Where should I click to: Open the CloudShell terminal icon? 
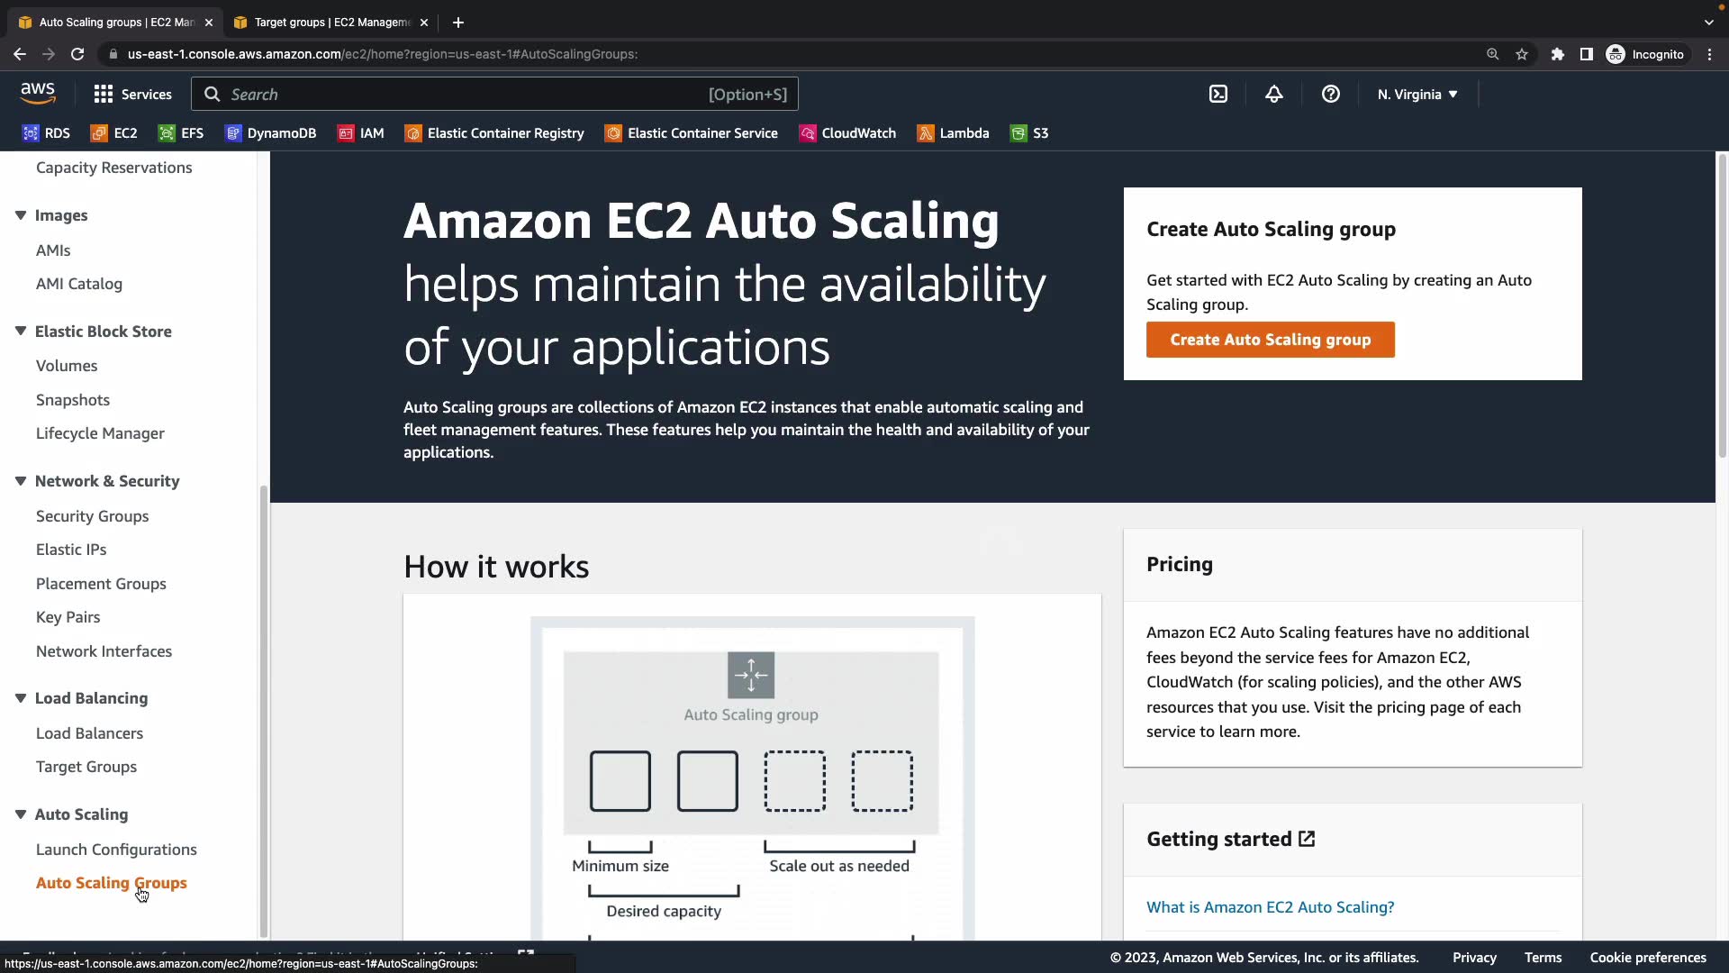pyautogui.click(x=1218, y=94)
